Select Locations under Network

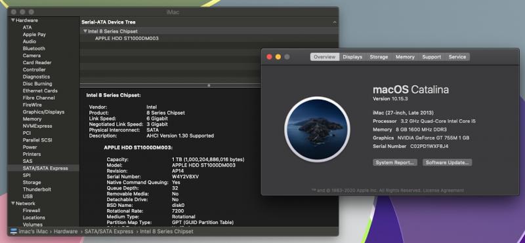coord(34,217)
